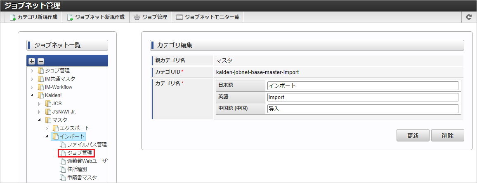
Task: Click the Kaiden! folder icon in tree
Action: click(x=41, y=95)
